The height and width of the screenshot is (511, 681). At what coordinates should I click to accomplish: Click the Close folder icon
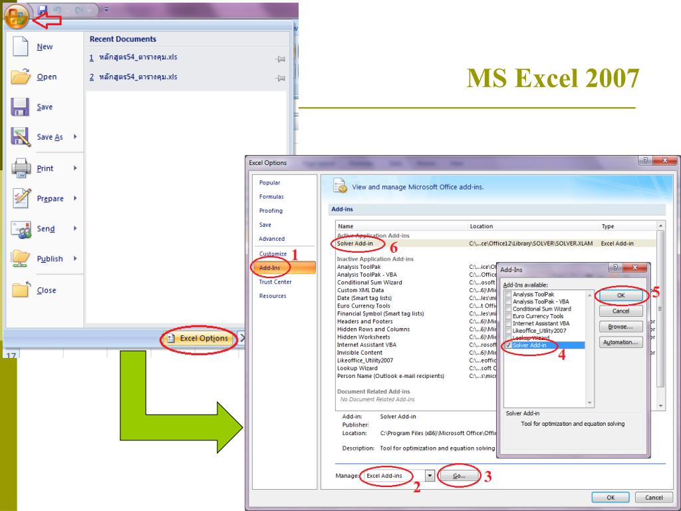[x=21, y=289]
